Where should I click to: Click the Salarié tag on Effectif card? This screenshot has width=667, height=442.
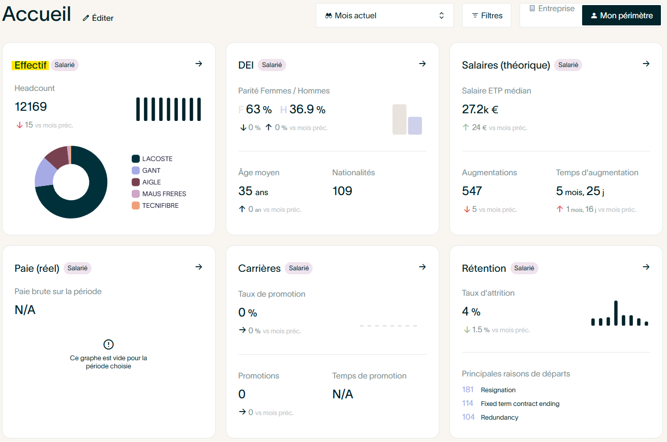[x=65, y=65]
